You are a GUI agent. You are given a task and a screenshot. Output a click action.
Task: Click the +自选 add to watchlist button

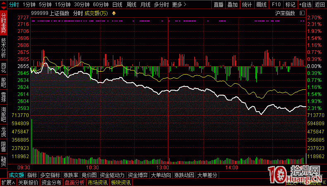(x=305, y=5)
